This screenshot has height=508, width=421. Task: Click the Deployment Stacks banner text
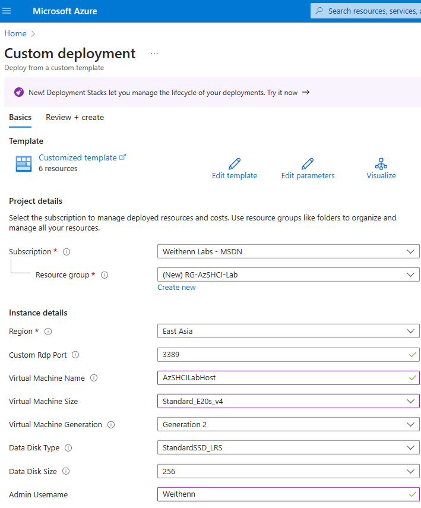[163, 93]
